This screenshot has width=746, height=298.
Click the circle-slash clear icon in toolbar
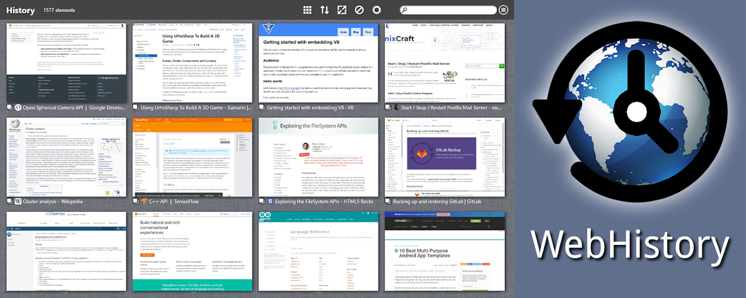pos(360,10)
